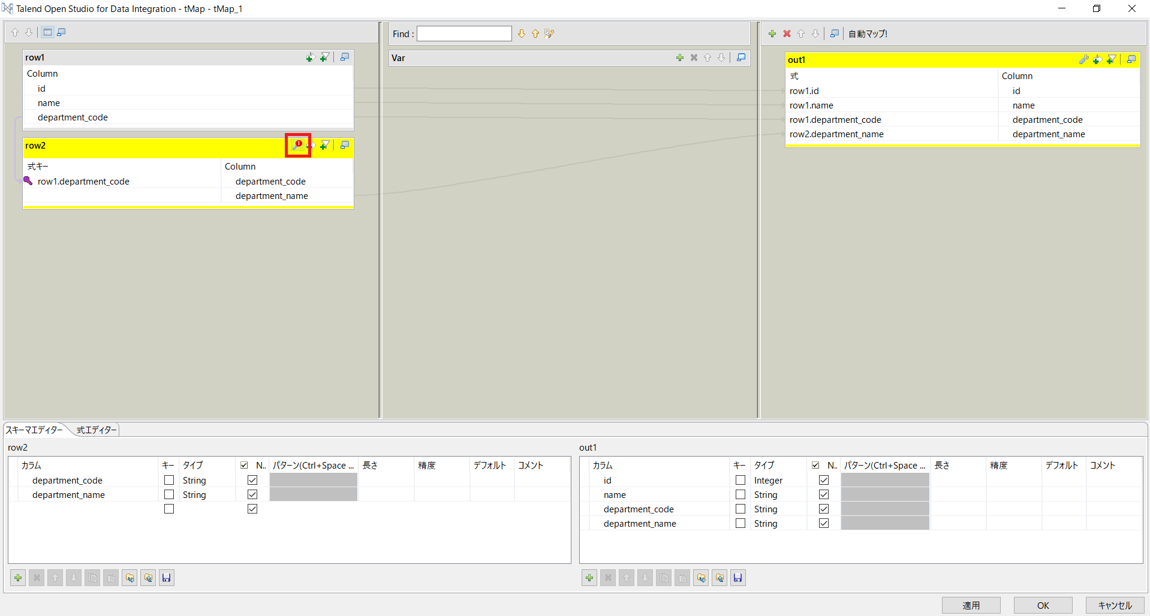Import out1 schema from file icon
The height and width of the screenshot is (616, 1150).
(701, 578)
